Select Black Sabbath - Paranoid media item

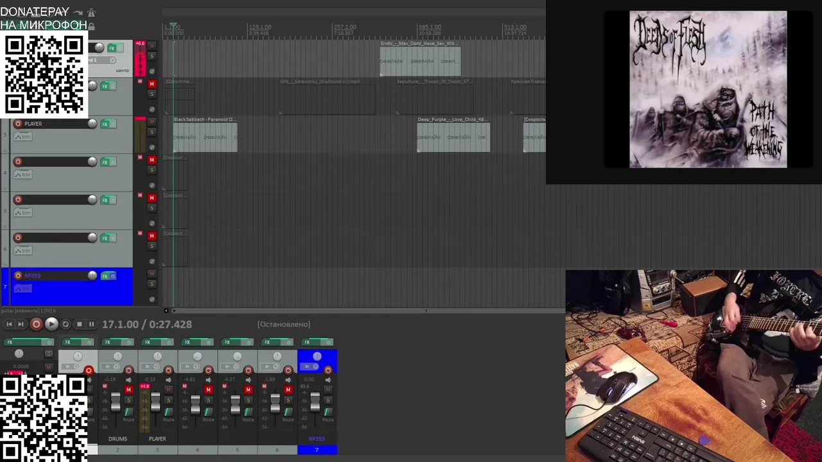(x=205, y=135)
